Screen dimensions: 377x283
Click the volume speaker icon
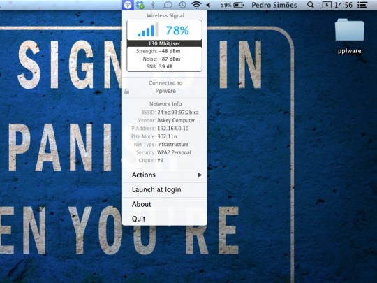pos(208,5)
